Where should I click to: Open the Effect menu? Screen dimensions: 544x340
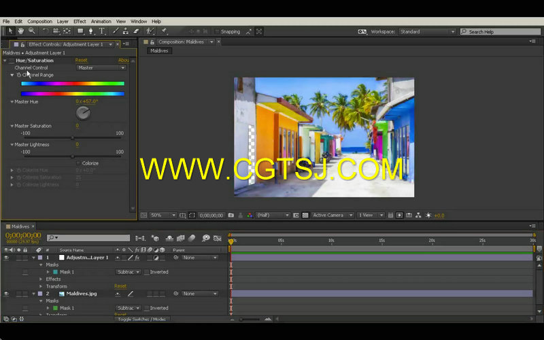(x=80, y=21)
